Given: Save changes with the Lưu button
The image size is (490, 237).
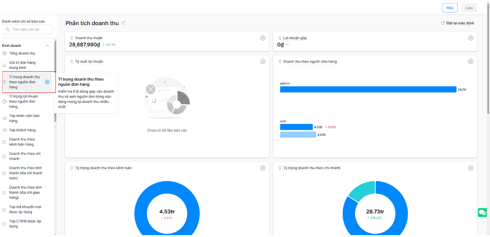Looking at the screenshot, I should click(x=469, y=8).
